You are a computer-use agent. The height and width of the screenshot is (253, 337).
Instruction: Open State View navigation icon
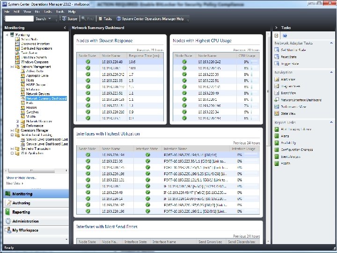pyautogui.click(x=277, y=113)
